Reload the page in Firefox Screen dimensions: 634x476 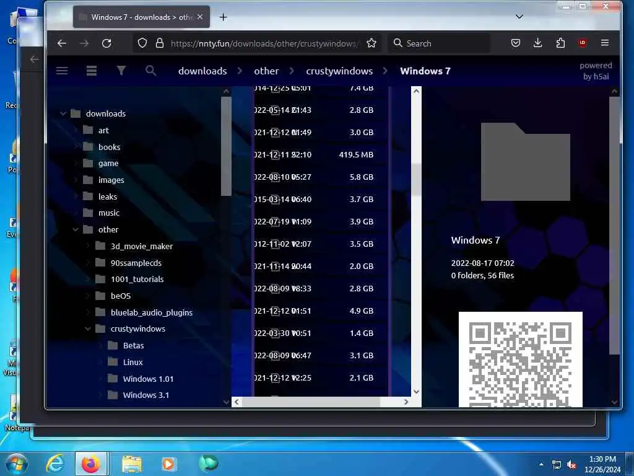[x=106, y=43]
